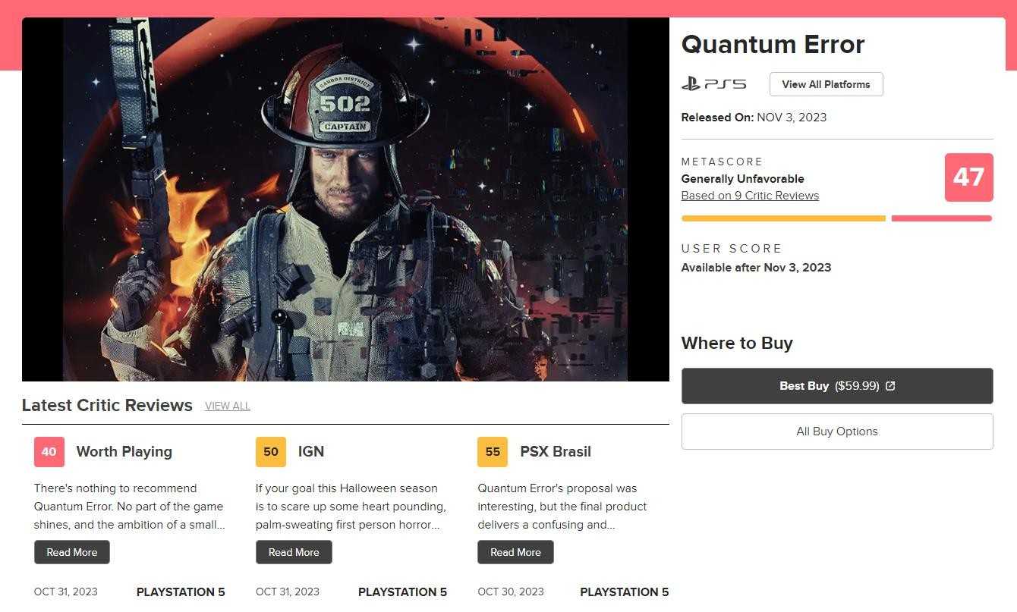This screenshot has width=1017, height=612.
Task: Click VIEW ALL next to Latest Critic Reviews
Action: coord(228,406)
